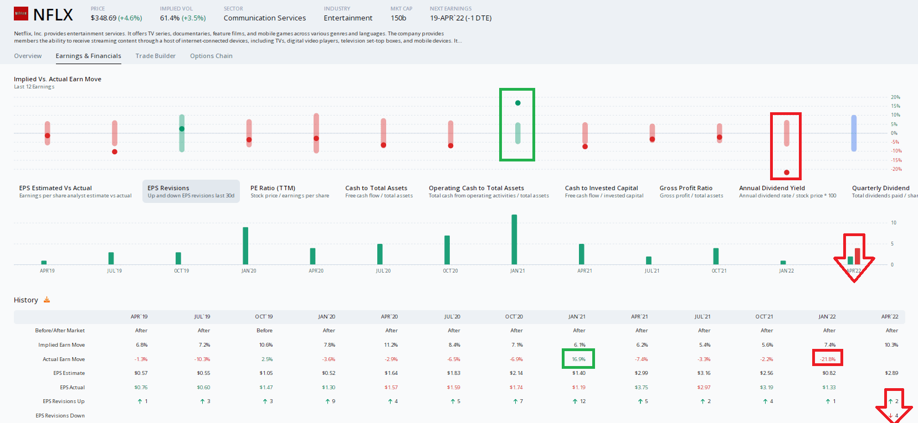Screen dimensions: 918x423
Task: Click the blue implied move bar for APR'22
Action: 854,133
